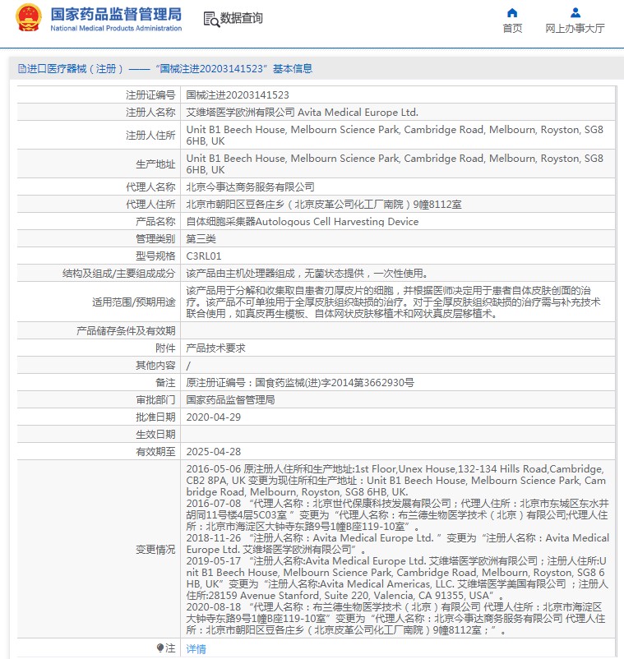Click the 备注 original registration number
The height and width of the screenshot is (659, 624).
[300, 382]
